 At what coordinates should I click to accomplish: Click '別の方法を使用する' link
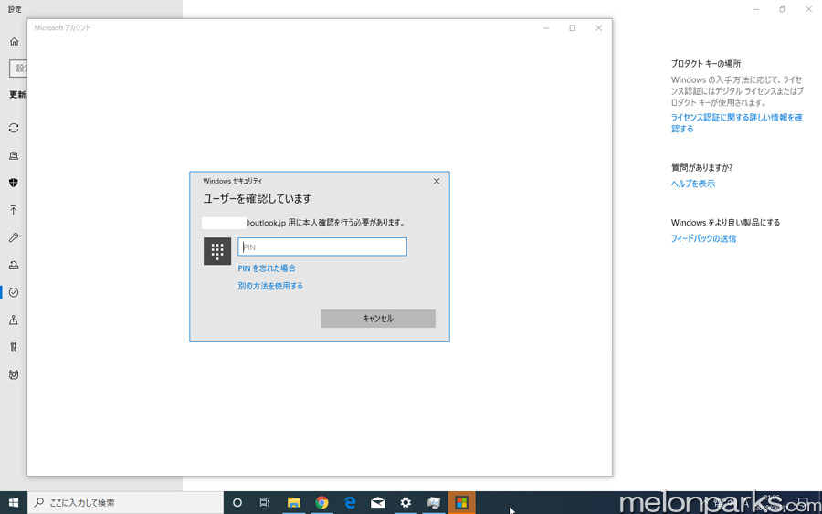tap(270, 286)
